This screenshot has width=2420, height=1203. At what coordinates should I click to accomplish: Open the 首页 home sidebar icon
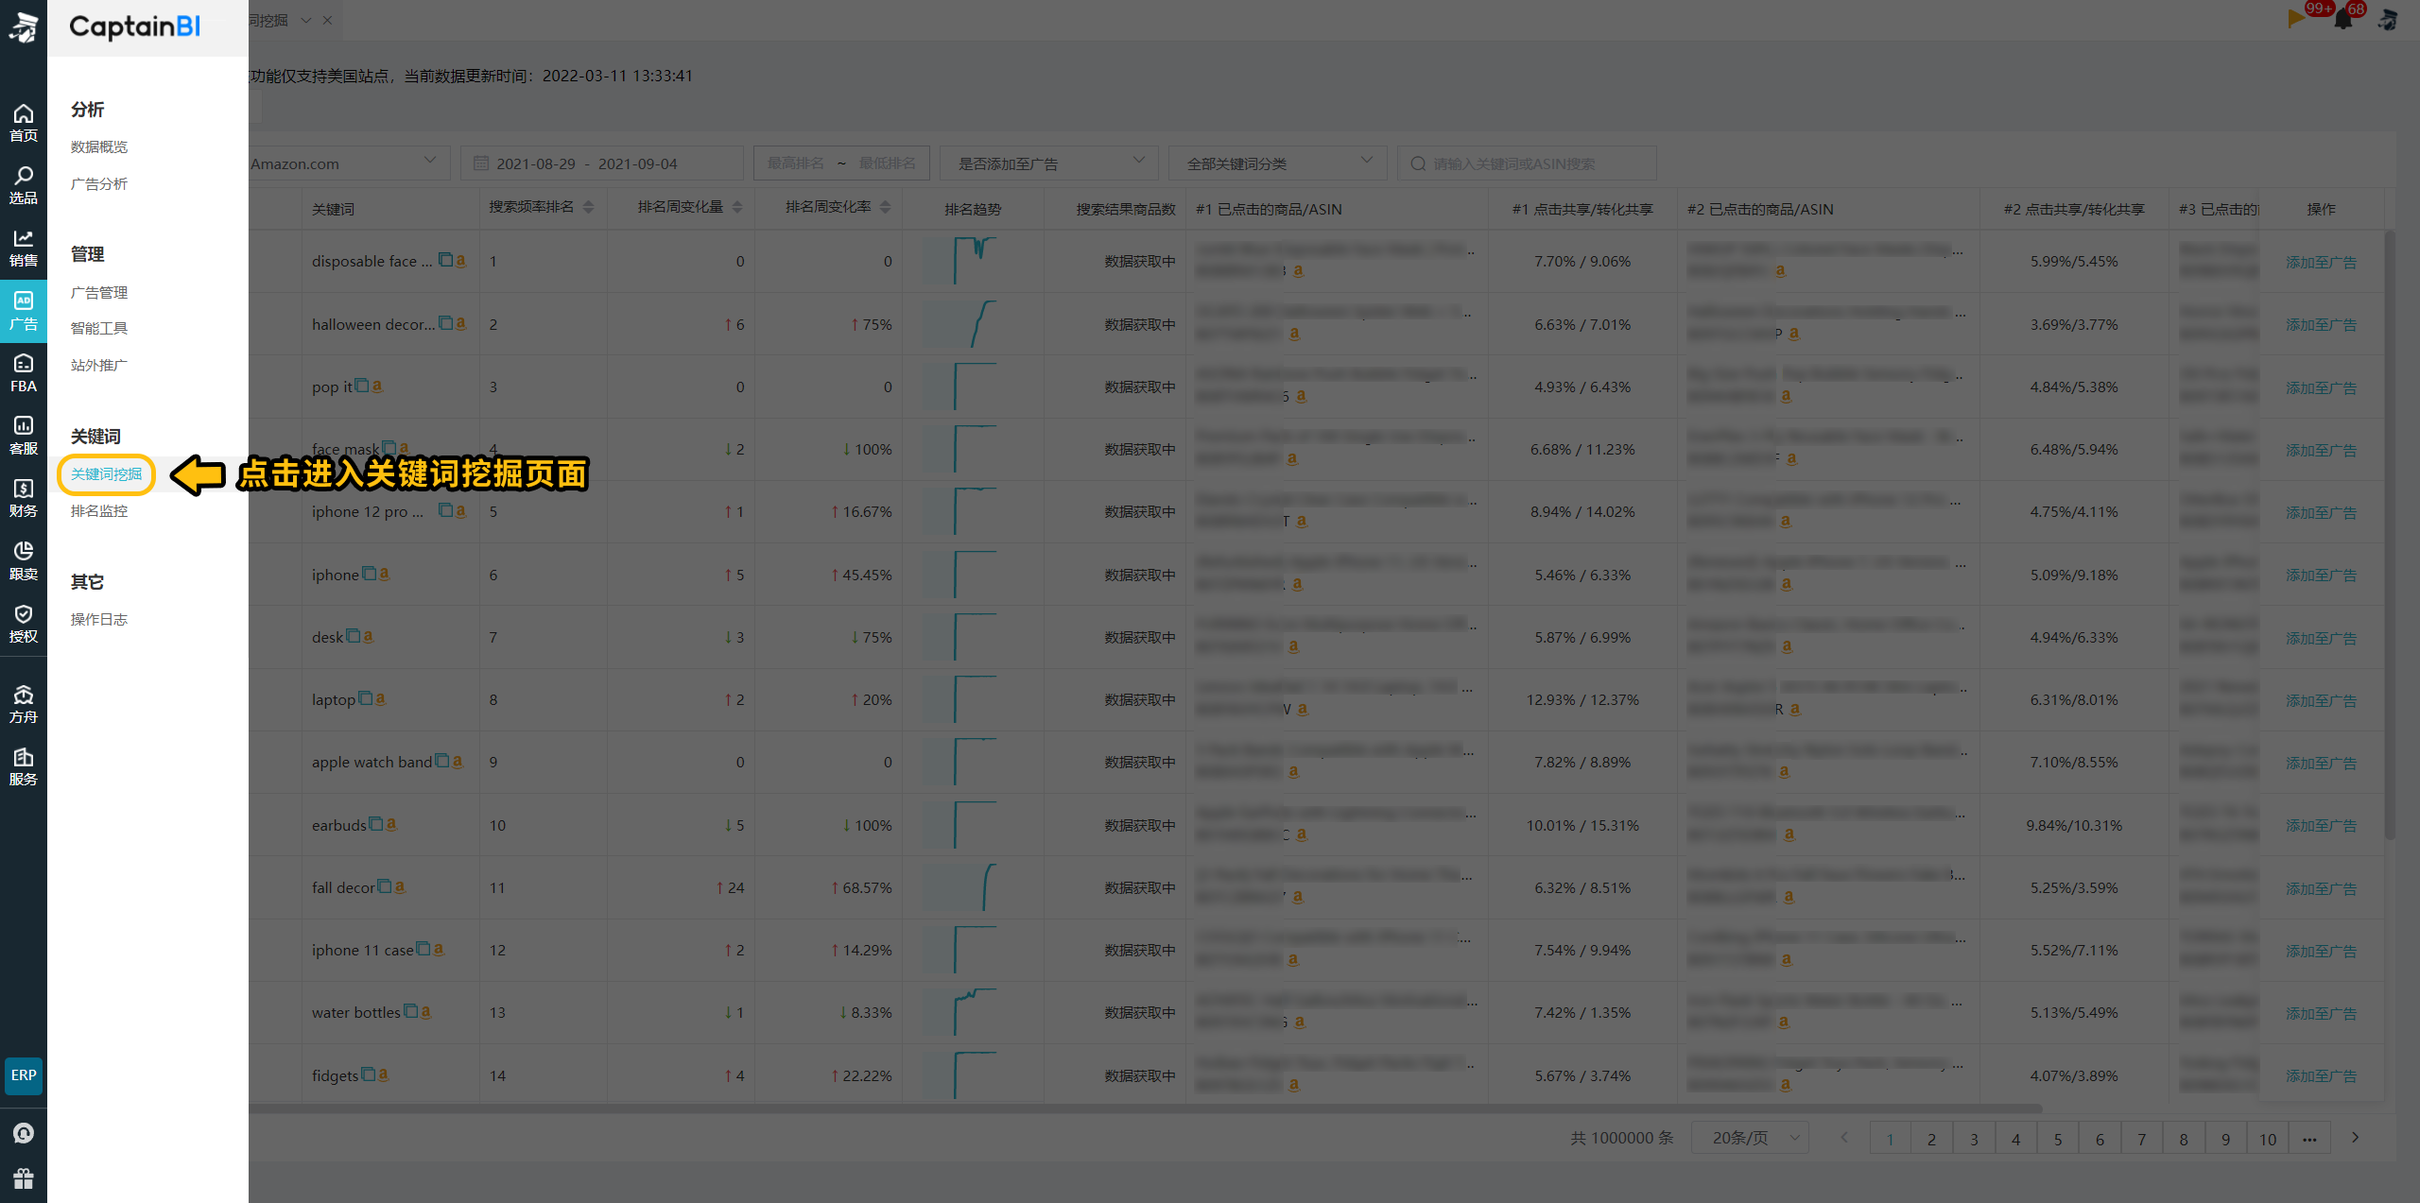coord(24,124)
